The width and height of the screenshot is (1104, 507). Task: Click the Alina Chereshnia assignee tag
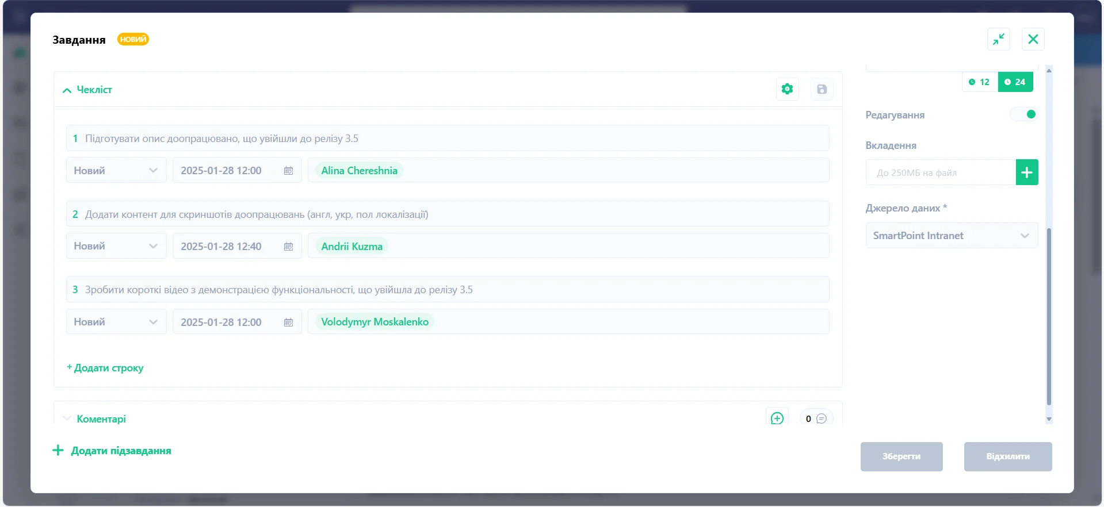359,171
